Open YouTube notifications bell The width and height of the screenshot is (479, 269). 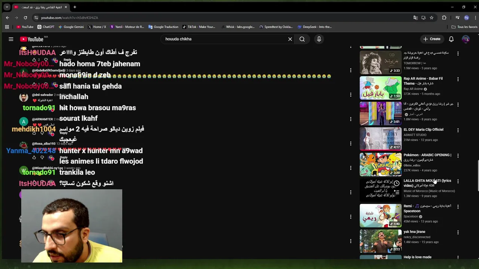point(451,39)
